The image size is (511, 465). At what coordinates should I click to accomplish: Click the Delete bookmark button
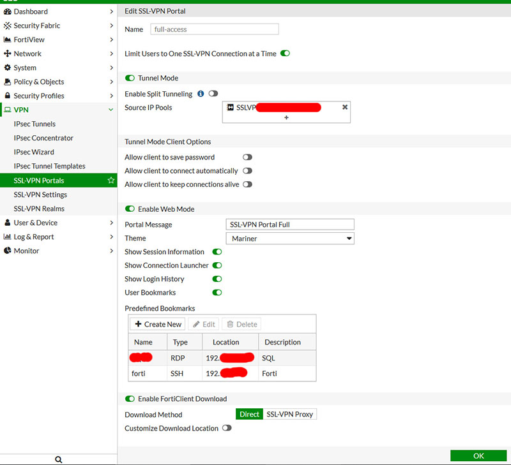(x=241, y=324)
